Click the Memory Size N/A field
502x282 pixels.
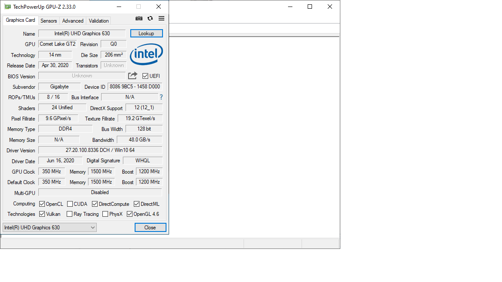coord(59,140)
